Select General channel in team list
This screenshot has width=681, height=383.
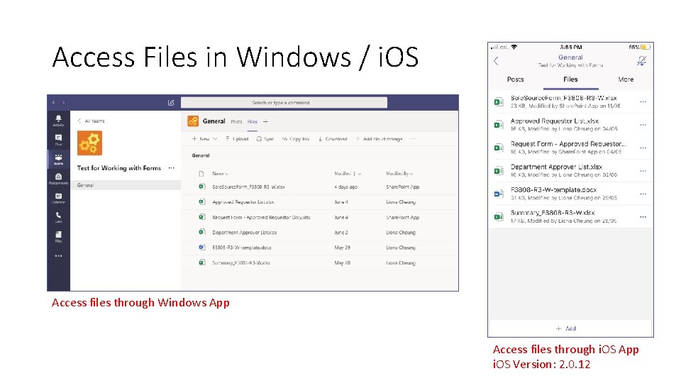126,185
